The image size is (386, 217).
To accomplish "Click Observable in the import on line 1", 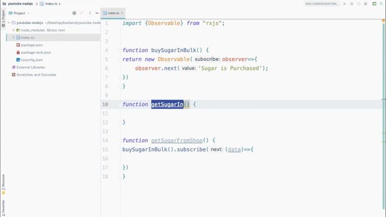I will [164, 23].
